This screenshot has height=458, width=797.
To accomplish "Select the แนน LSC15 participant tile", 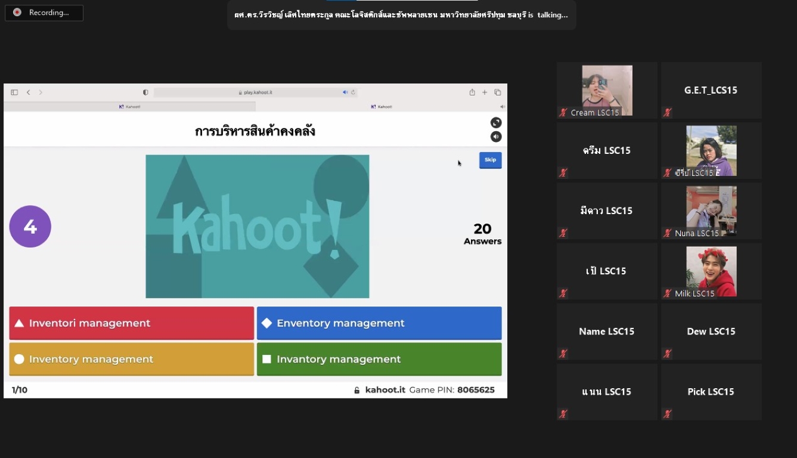I will (607, 392).
